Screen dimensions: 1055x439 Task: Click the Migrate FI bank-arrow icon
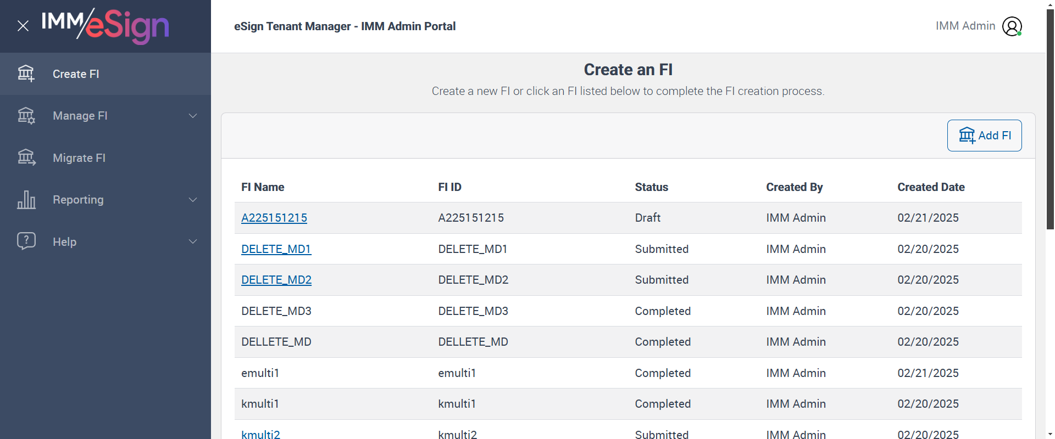(26, 157)
